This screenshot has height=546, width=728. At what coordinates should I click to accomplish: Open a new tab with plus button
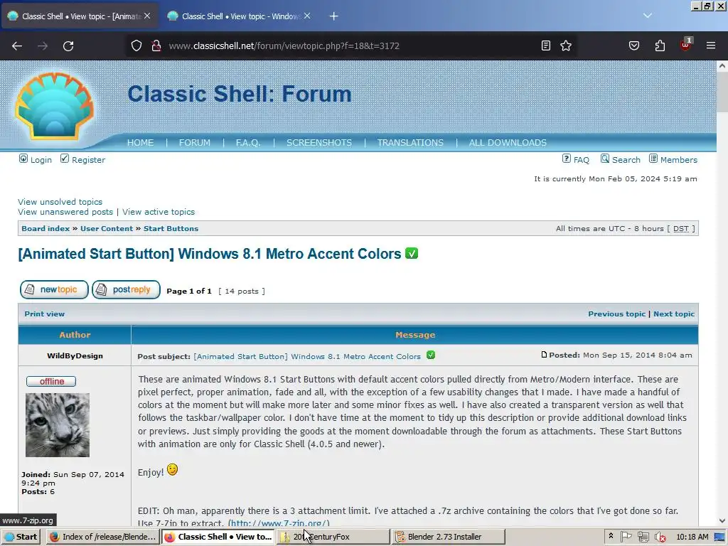click(x=333, y=16)
